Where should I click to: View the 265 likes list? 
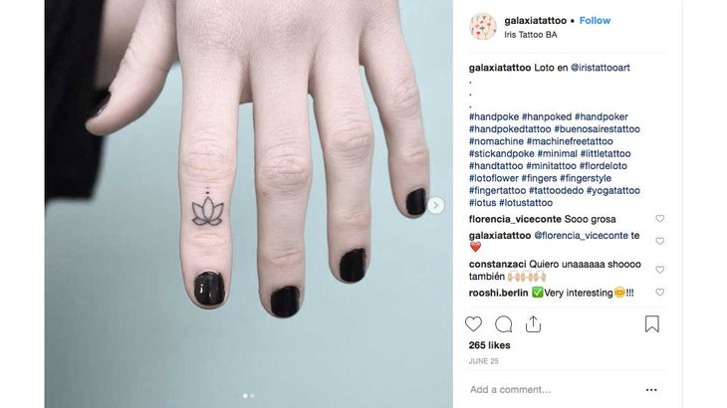tap(490, 345)
